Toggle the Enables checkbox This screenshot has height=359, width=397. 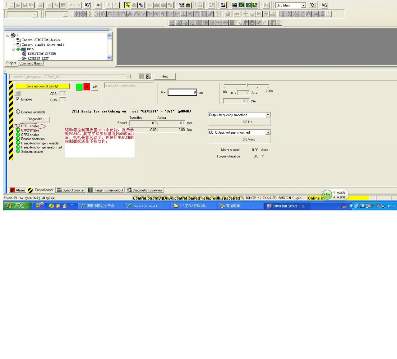click(x=18, y=99)
